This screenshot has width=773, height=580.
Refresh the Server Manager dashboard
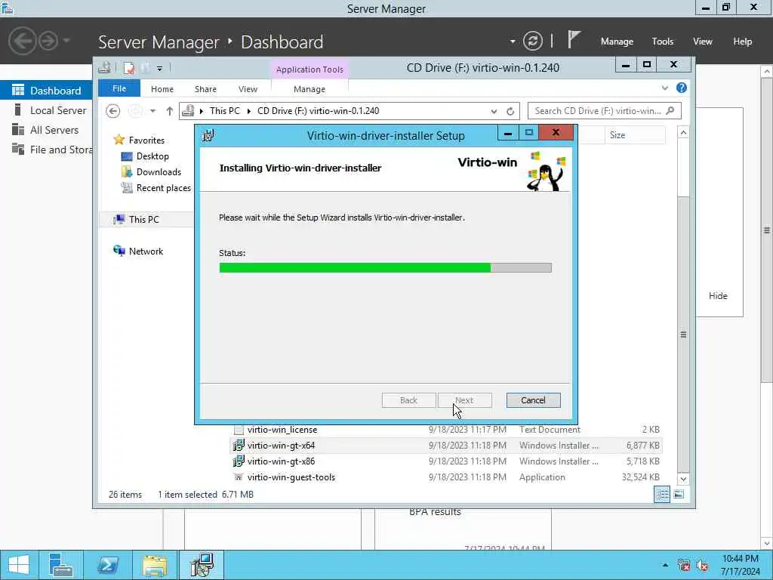[532, 41]
